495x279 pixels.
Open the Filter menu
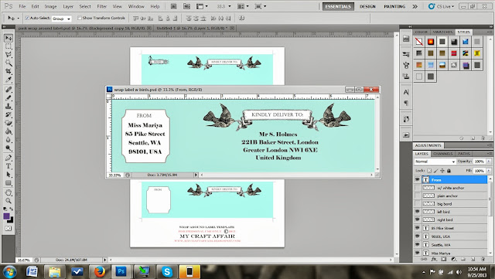[x=101, y=6]
